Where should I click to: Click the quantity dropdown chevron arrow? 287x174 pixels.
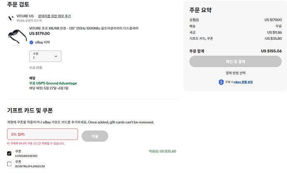click(56, 56)
